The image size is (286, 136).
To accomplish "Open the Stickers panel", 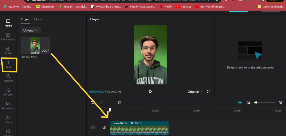I will click(x=8, y=78).
